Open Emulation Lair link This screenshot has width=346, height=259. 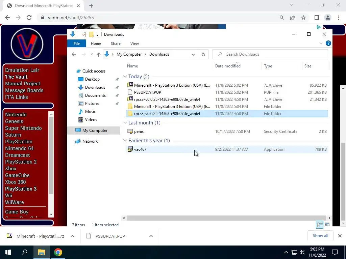[x=22, y=70]
